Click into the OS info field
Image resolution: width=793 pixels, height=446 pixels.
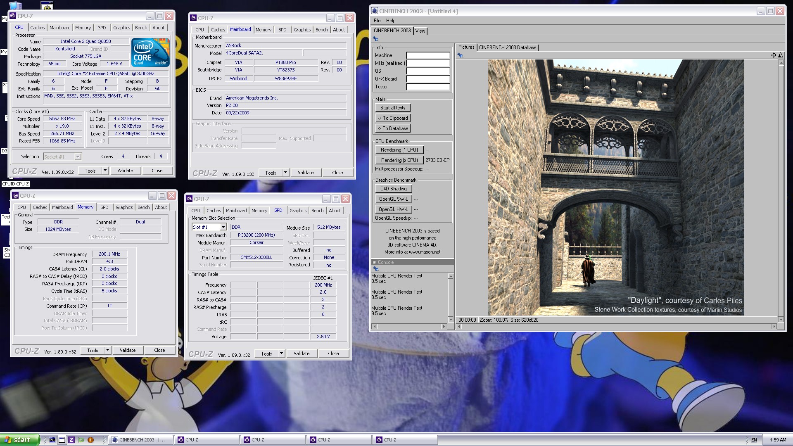(x=428, y=71)
